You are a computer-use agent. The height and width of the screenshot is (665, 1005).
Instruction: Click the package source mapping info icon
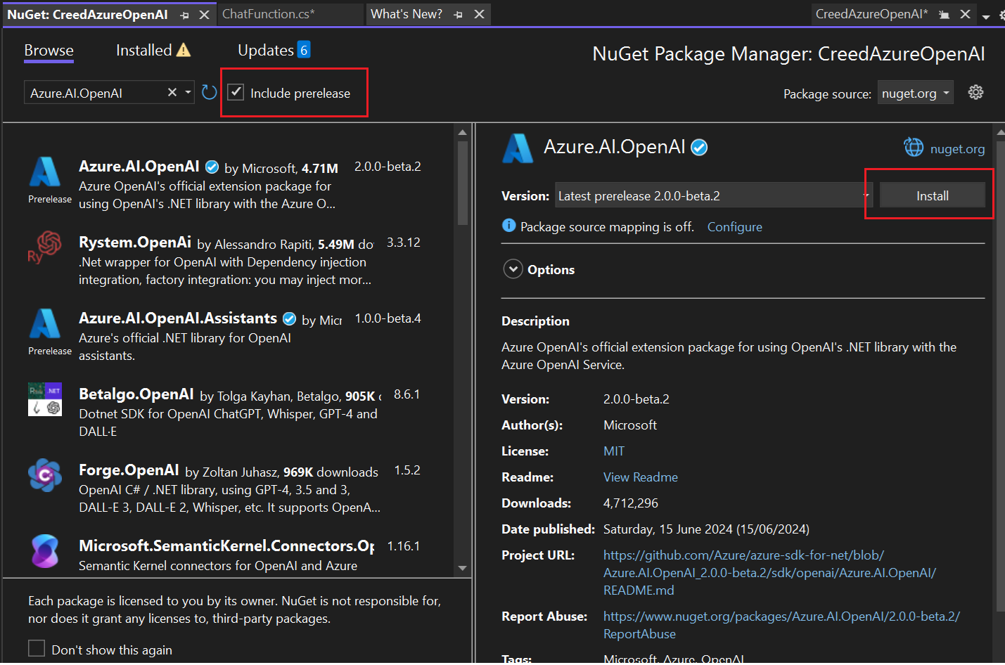click(x=508, y=226)
